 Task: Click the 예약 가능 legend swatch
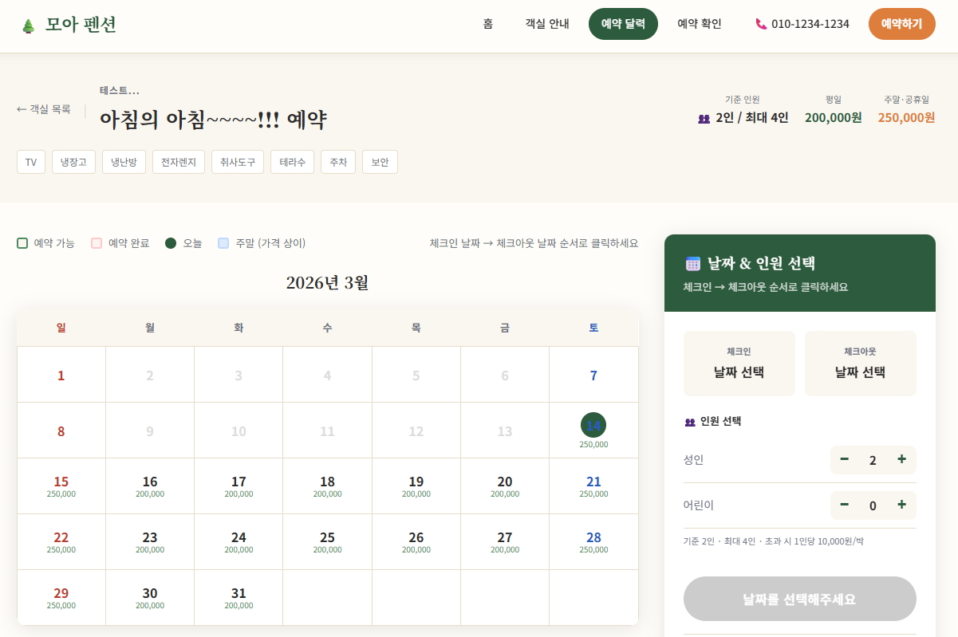point(22,243)
